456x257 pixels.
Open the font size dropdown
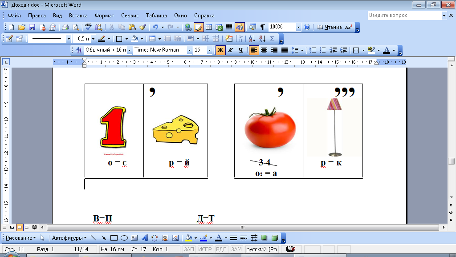pyautogui.click(x=209, y=50)
